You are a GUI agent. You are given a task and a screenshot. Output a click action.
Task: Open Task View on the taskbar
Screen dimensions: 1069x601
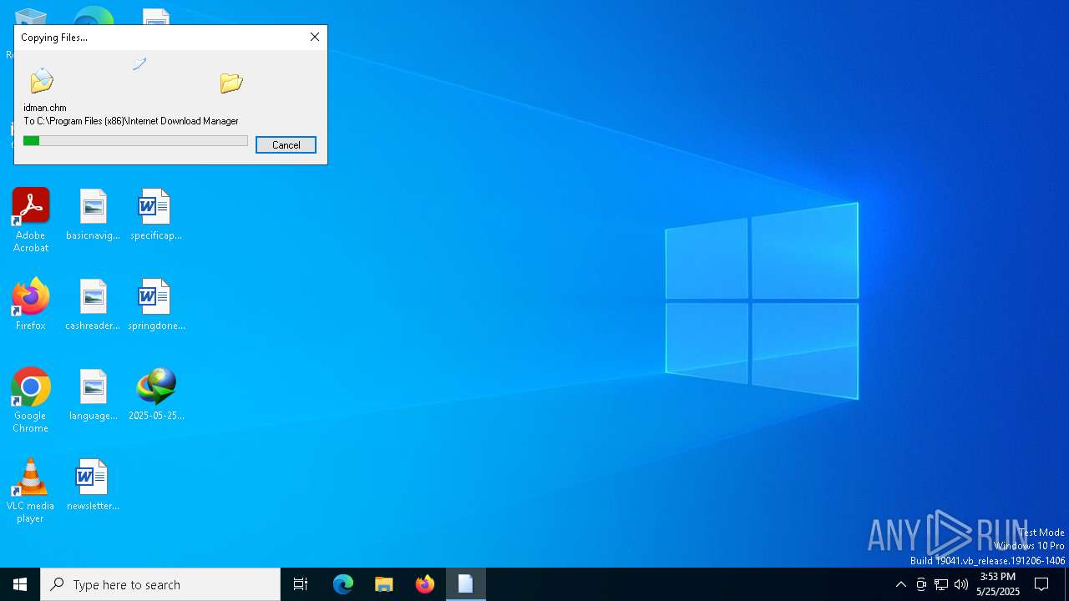(x=301, y=584)
